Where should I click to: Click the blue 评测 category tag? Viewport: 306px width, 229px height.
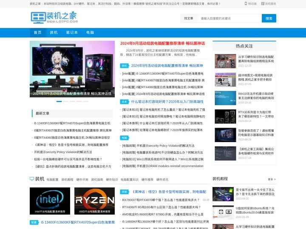(x=124, y=192)
